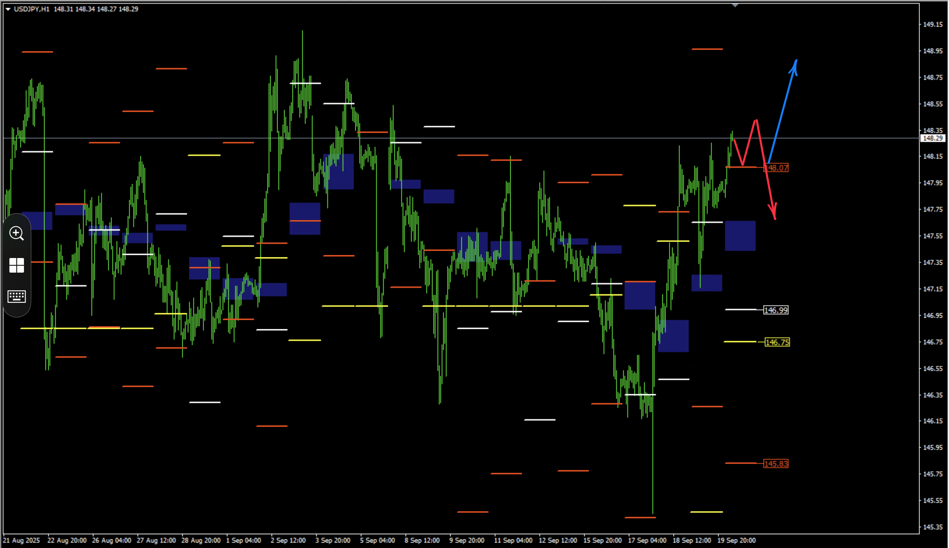Image resolution: width=949 pixels, height=548 pixels.
Task: Click the 28 Aug 20:00 time label
Action: tap(201, 540)
